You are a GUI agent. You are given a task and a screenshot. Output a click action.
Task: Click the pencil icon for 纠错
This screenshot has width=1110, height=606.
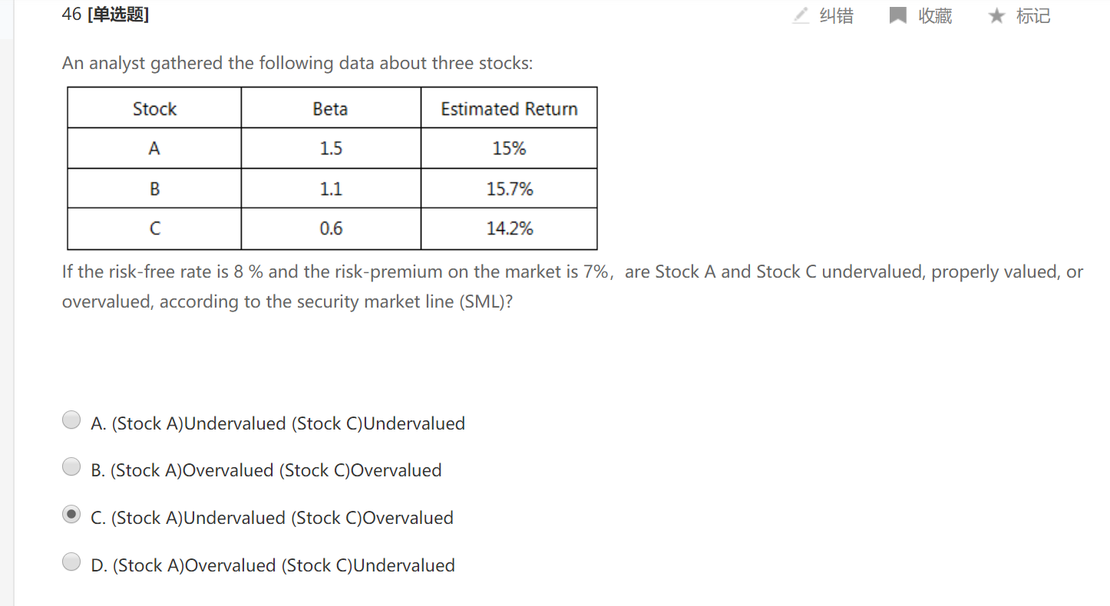pyautogui.click(x=801, y=15)
